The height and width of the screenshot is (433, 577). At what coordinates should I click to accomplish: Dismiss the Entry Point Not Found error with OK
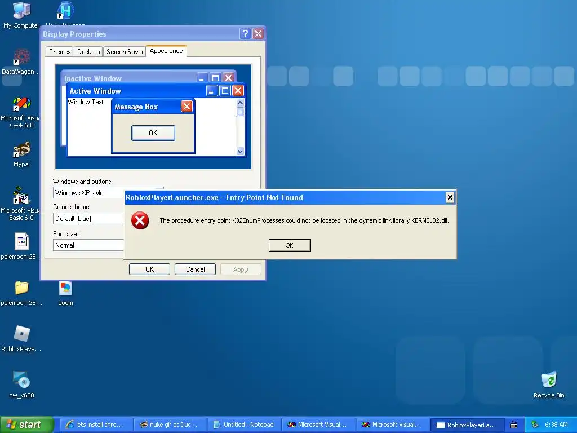(x=290, y=245)
